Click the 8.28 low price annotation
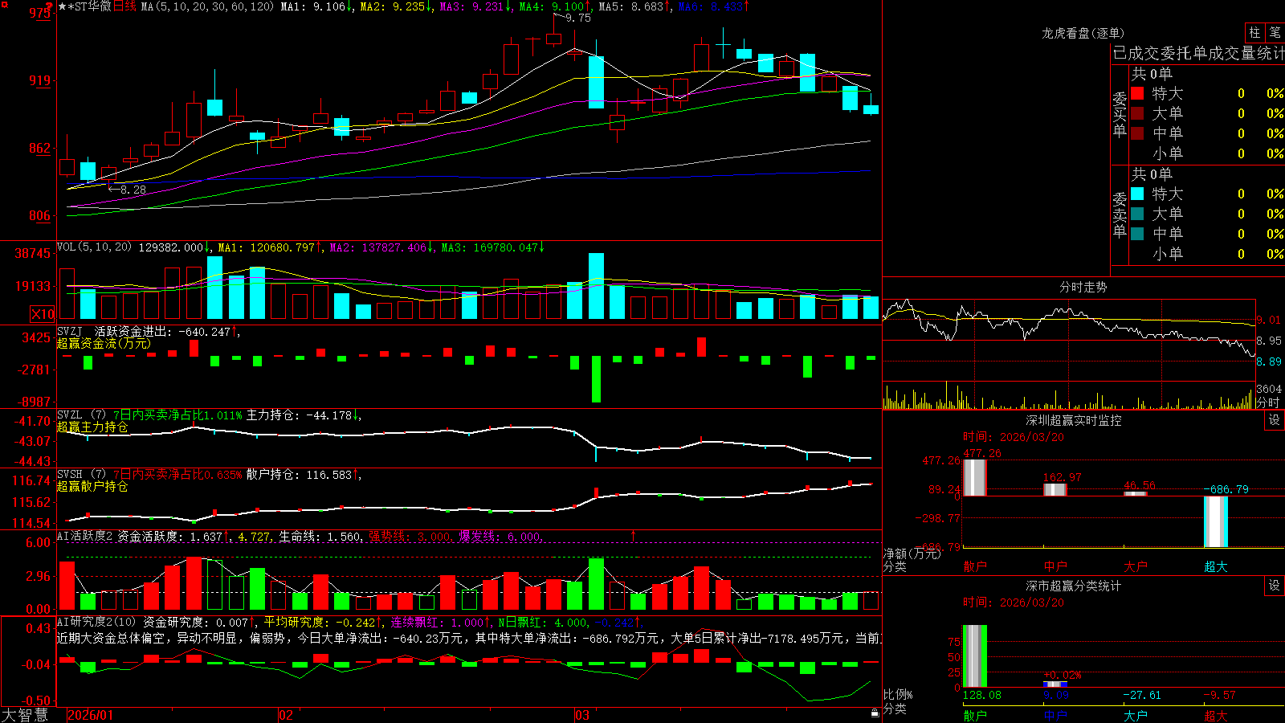The image size is (1285, 723). pos(133,190)
